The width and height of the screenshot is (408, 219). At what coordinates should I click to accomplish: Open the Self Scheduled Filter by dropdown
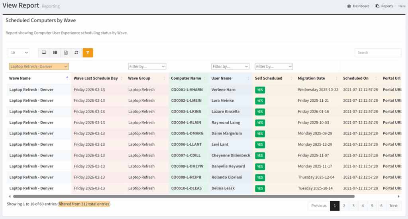point(274,66)
